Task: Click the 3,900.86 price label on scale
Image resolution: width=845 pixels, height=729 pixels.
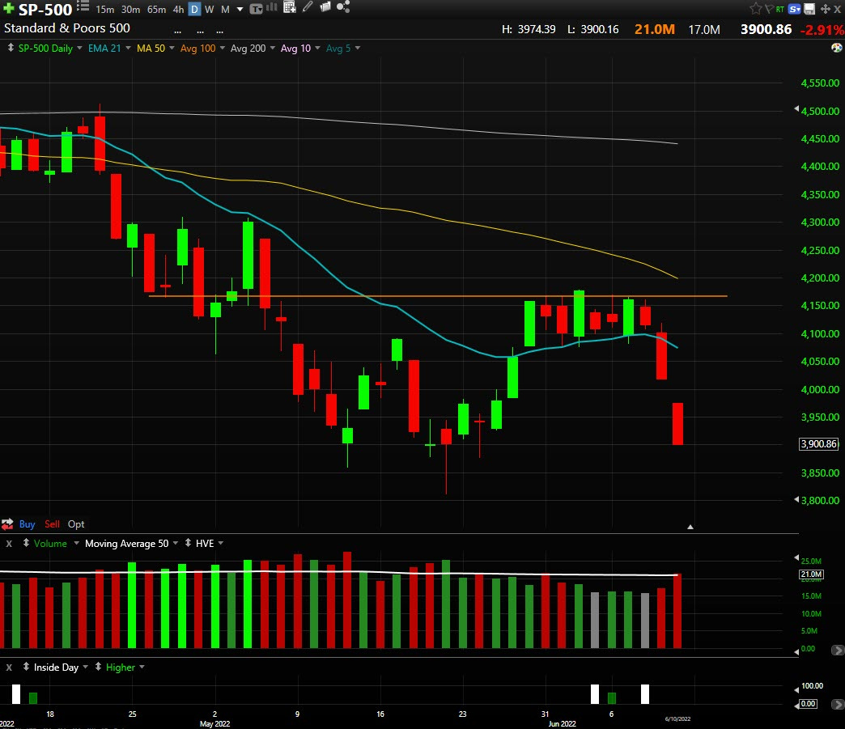Action: click(818, 444)
